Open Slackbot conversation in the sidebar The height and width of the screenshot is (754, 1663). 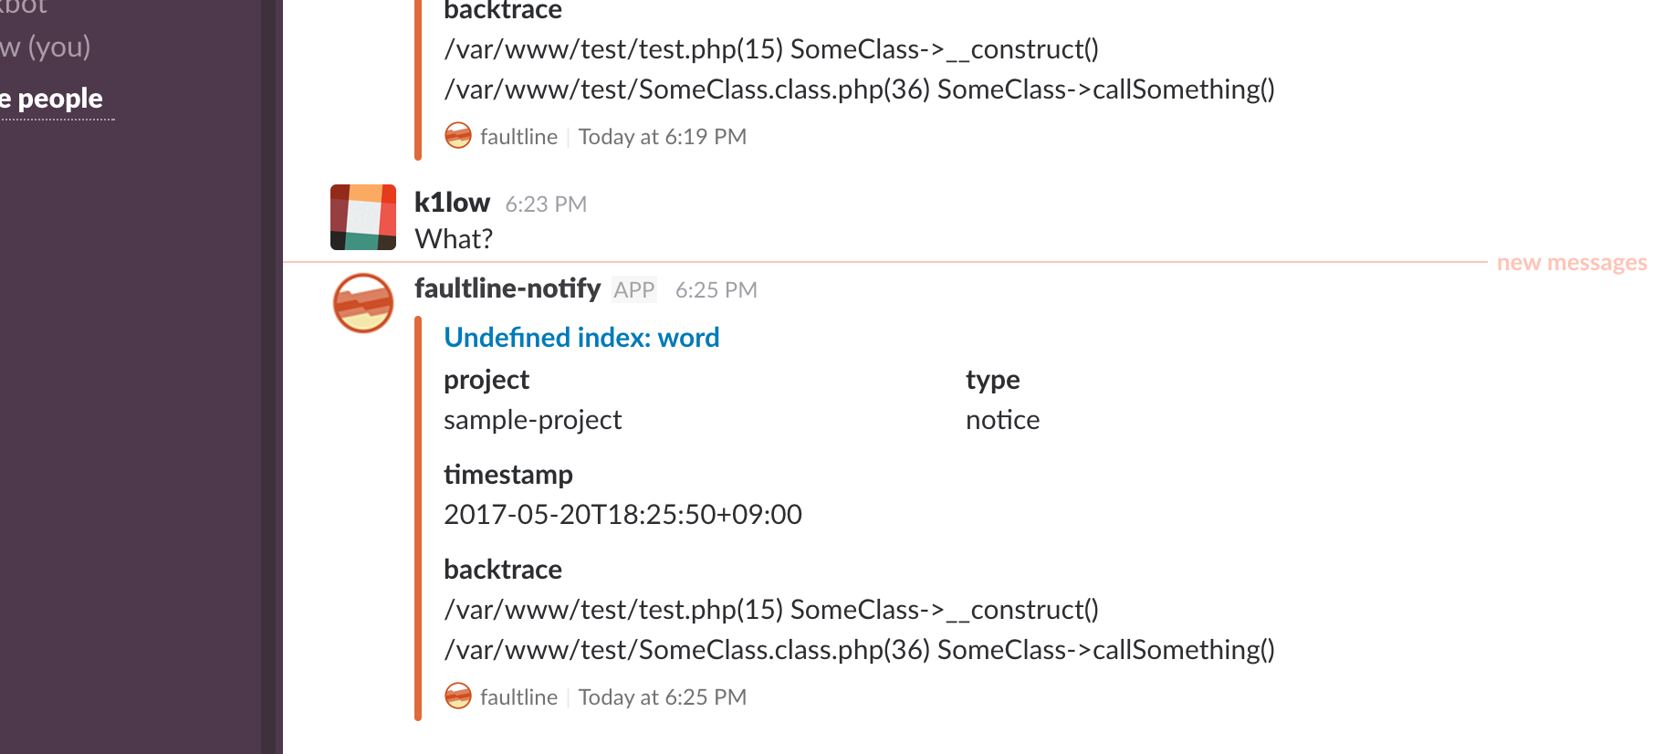[x=23, y=7]
